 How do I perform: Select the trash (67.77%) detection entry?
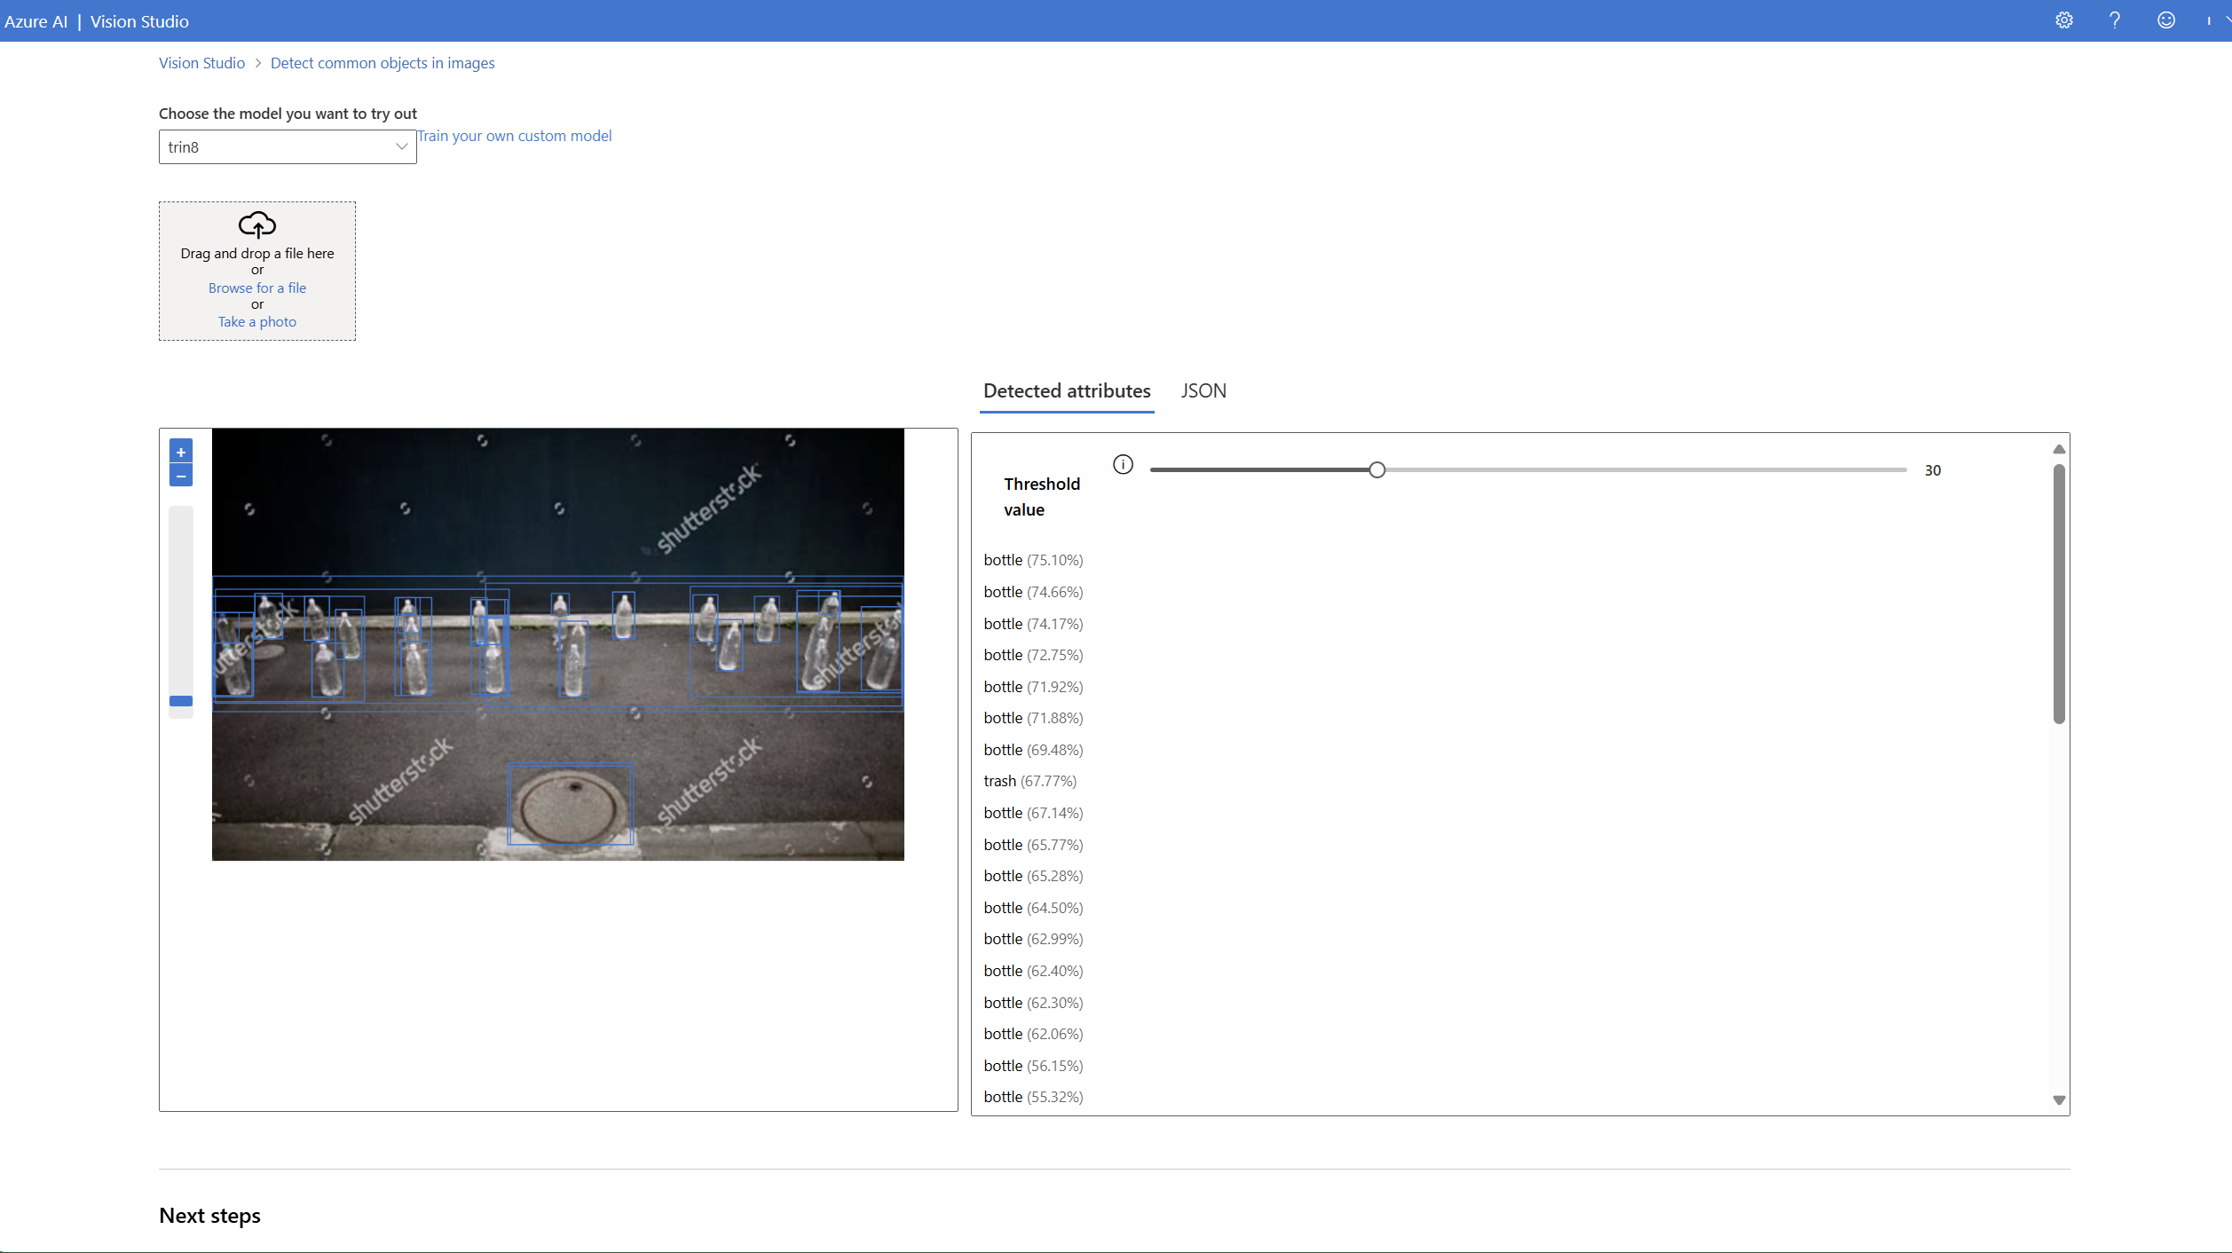click(x=1029, y=781)
